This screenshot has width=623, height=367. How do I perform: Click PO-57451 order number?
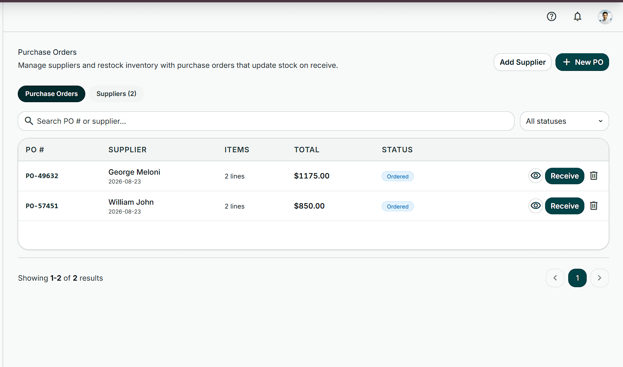[42, 206]
